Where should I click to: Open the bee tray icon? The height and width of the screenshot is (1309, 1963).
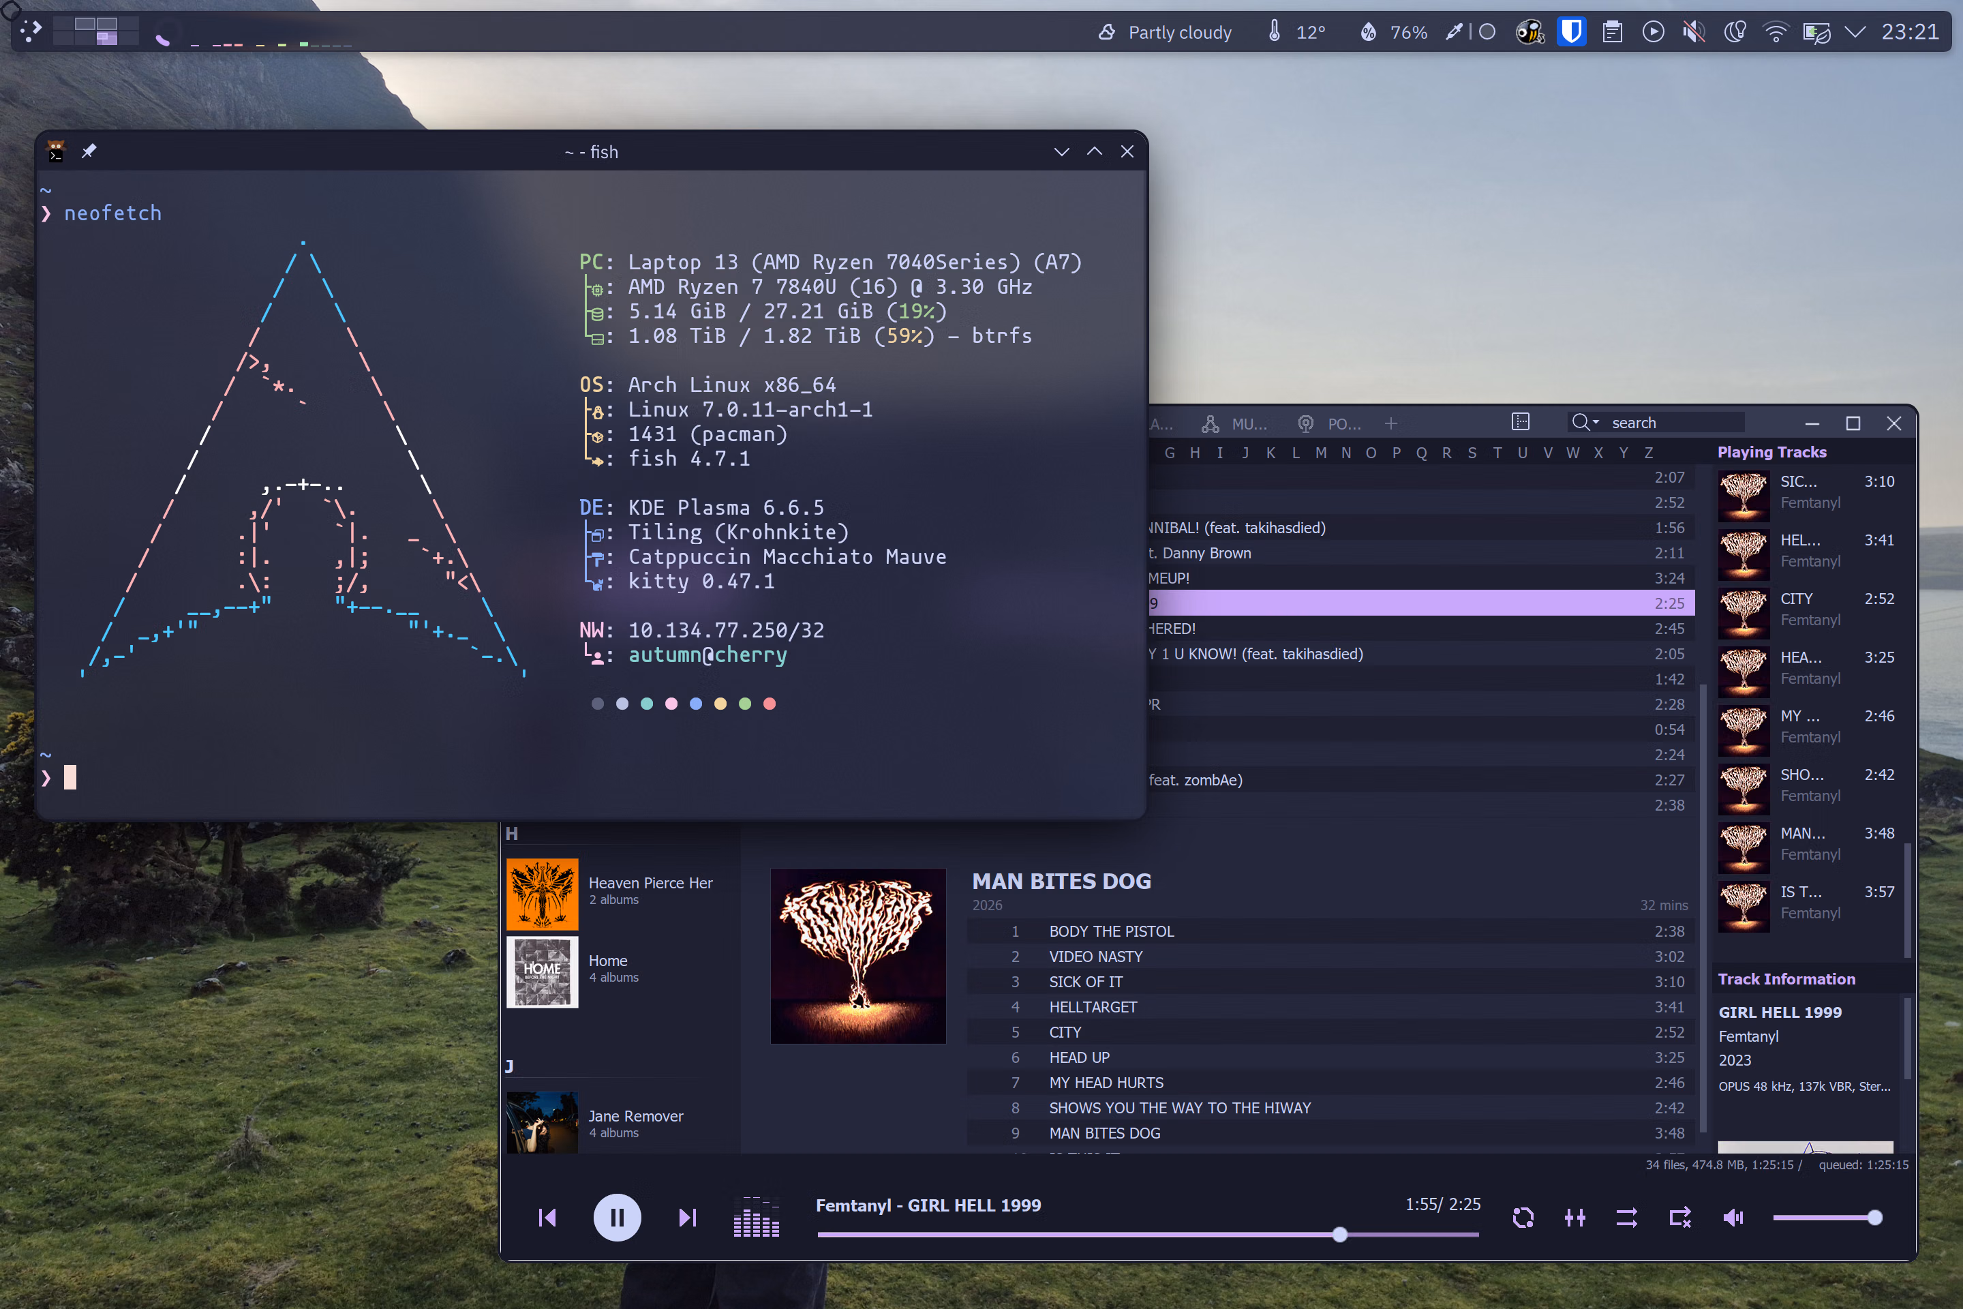pos(1530,32)
